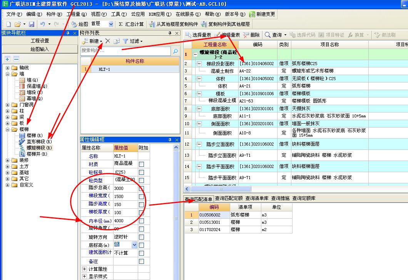Click 选择量表 toolbar icon

click(x=198, y=35)
